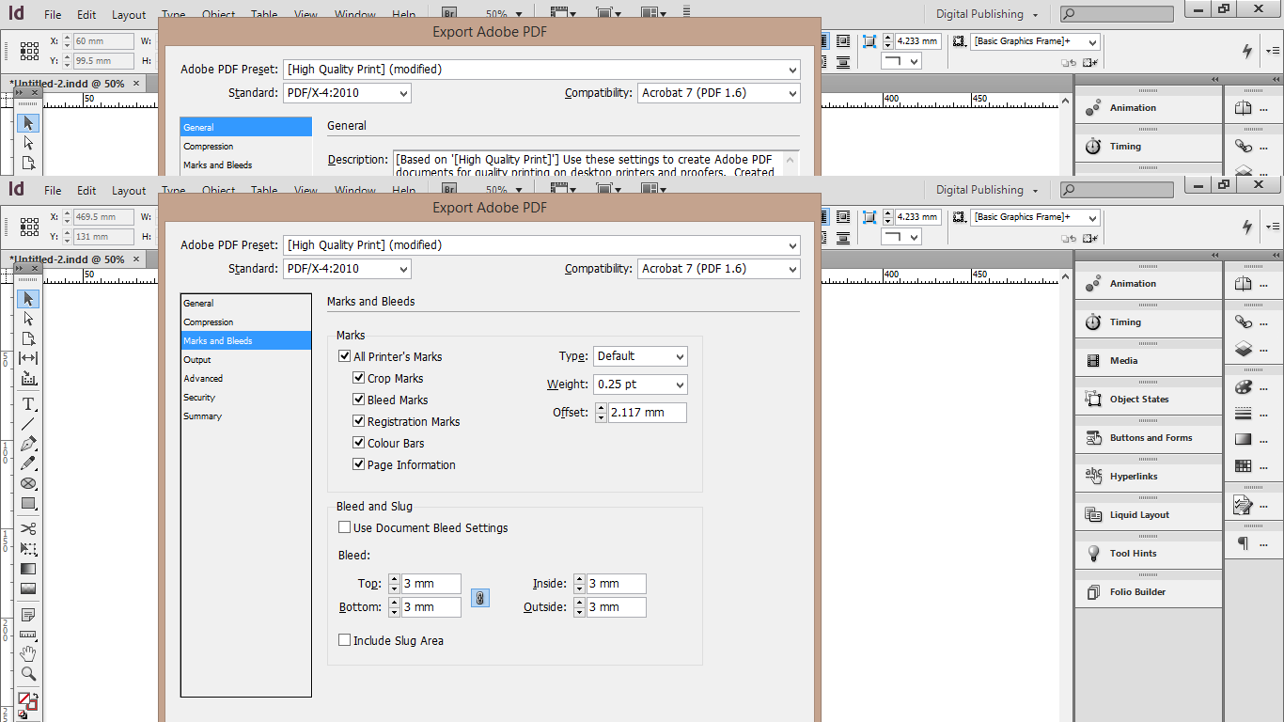Viewport: 1284px width, 722px height.
Task: Click the X field showing 469.5 mm
Action: click(103, 217)
